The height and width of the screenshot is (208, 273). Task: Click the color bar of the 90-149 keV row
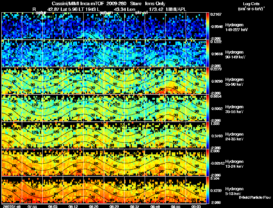[207, 53]
